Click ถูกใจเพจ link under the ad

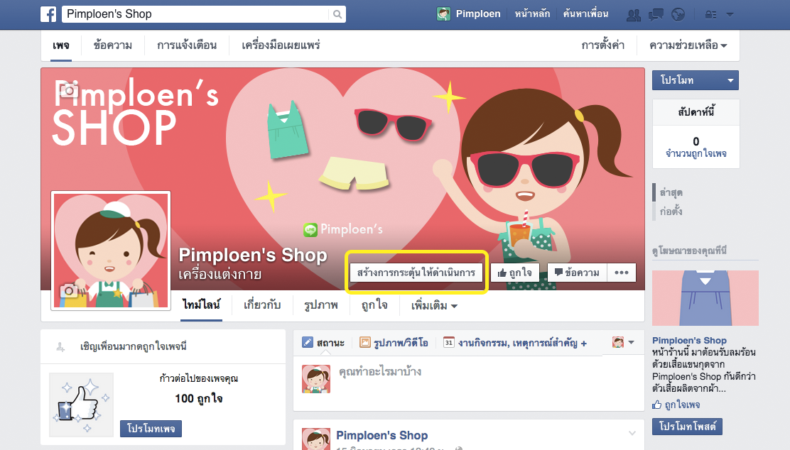(x=682, y=405)
